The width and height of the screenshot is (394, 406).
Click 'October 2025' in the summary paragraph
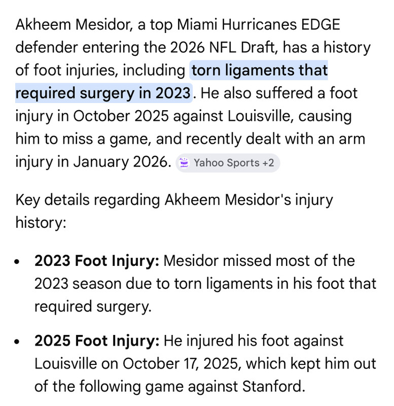click(x=121, y=116)
